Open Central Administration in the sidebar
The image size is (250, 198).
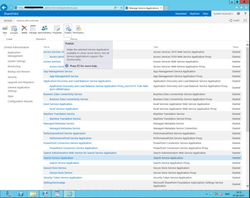pos(16,47)
